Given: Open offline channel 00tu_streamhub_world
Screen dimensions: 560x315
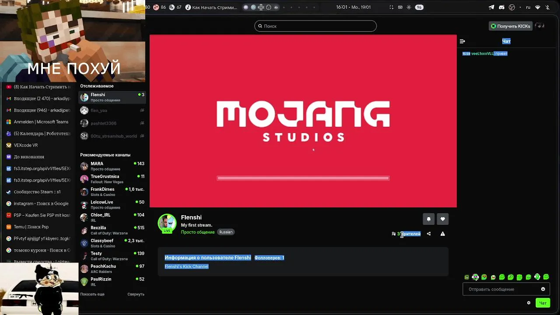Looking at the screenshot, I should [x=112, y=136].
